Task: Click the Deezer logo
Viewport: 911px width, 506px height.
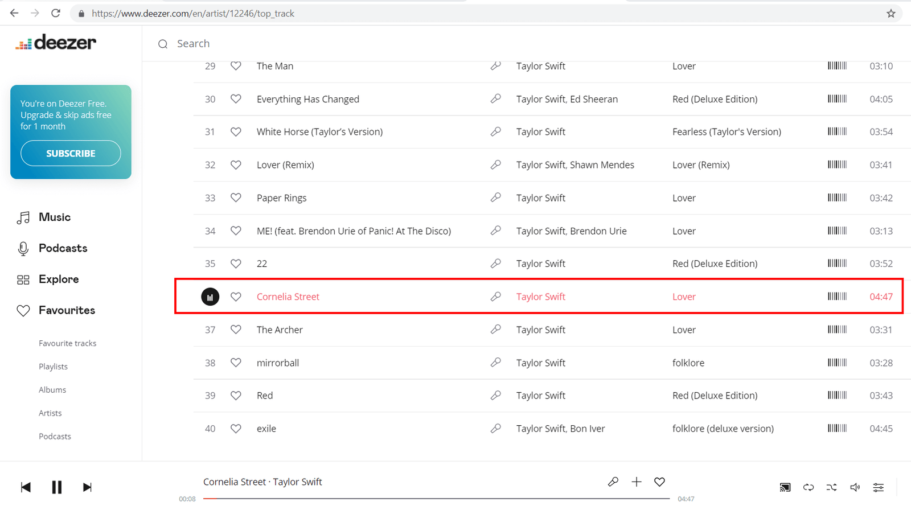Action: pos(56,42)
